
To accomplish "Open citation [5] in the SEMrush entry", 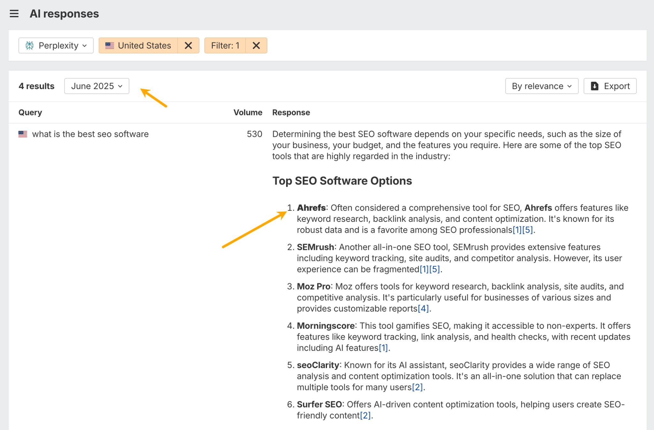I will tap(435, 269).
